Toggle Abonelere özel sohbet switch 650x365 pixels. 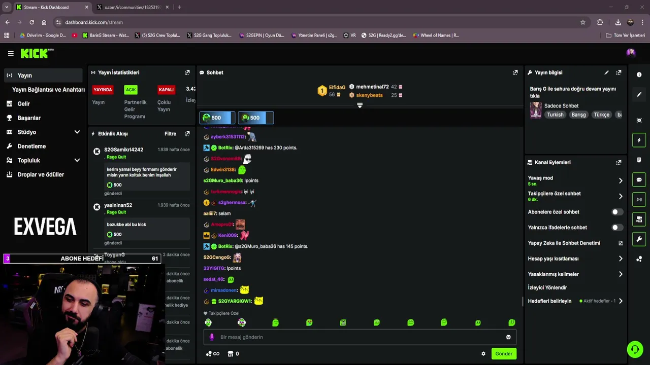[x=617, y=212]
